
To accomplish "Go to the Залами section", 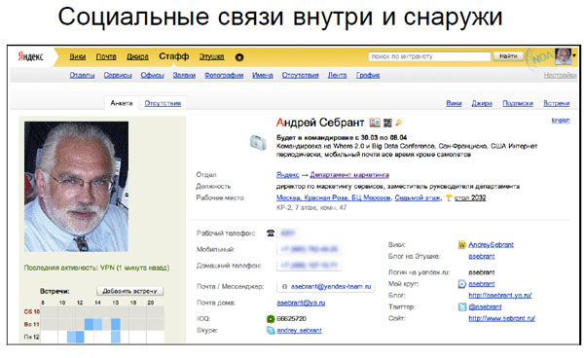I will [x=184, y=75].
